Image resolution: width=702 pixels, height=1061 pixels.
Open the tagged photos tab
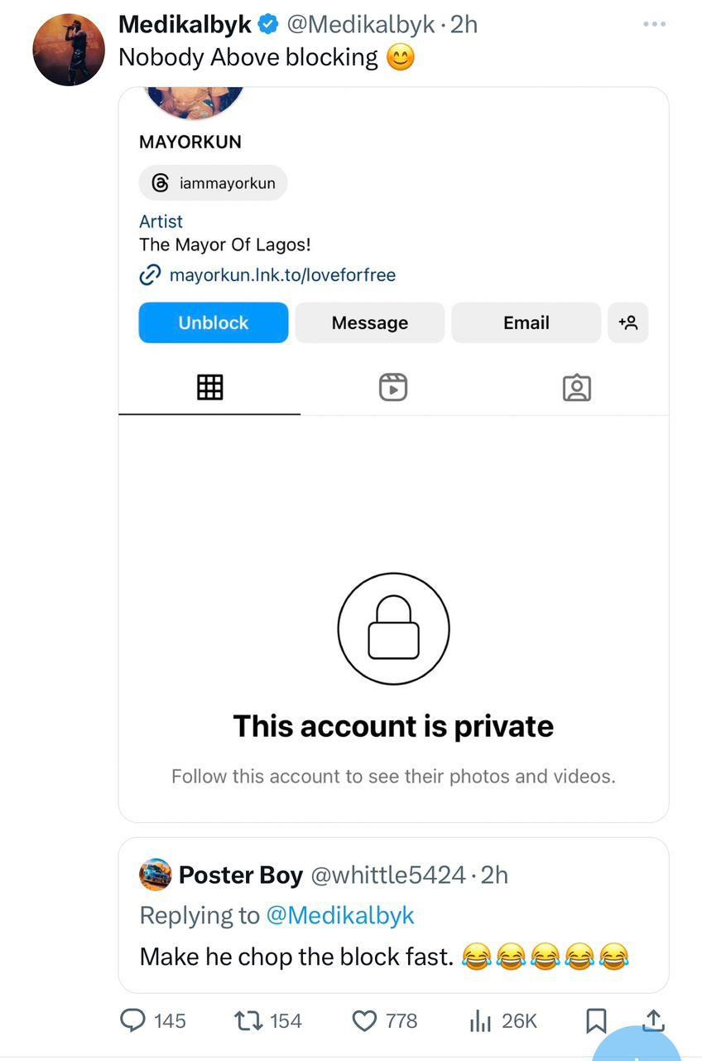[x=576, y=387]
